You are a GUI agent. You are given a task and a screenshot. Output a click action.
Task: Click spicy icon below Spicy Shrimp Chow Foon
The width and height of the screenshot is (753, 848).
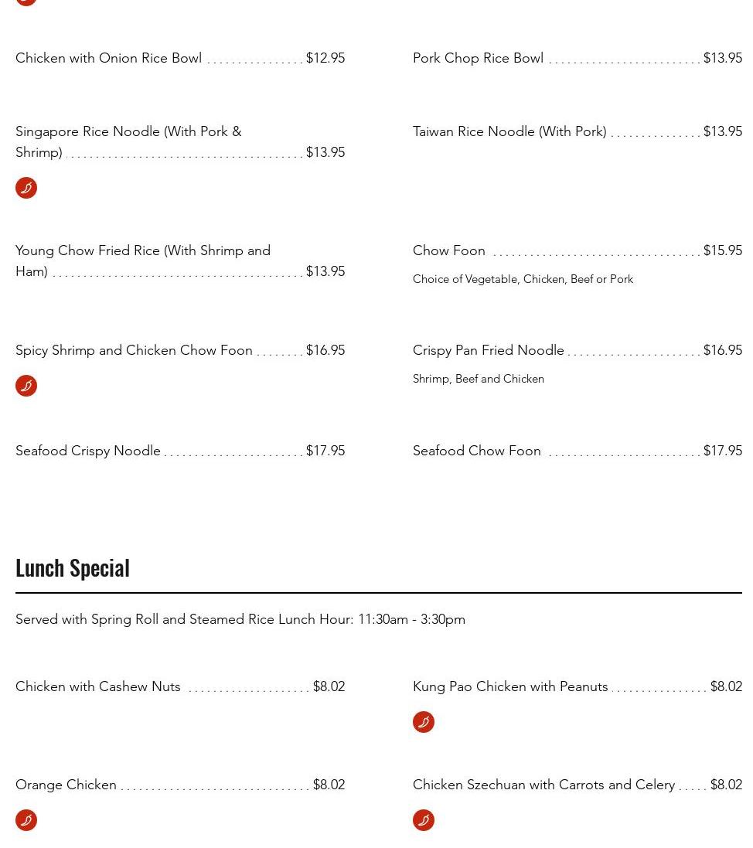[26, 386]
